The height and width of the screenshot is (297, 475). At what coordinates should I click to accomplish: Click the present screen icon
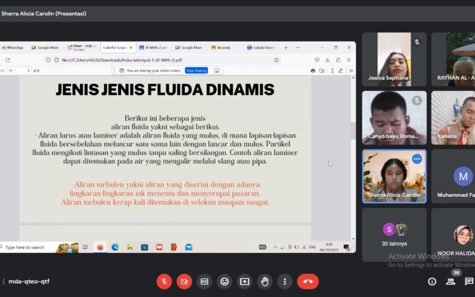(245, 282)
